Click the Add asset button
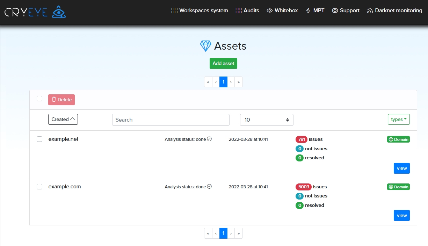 coord(223,63)
